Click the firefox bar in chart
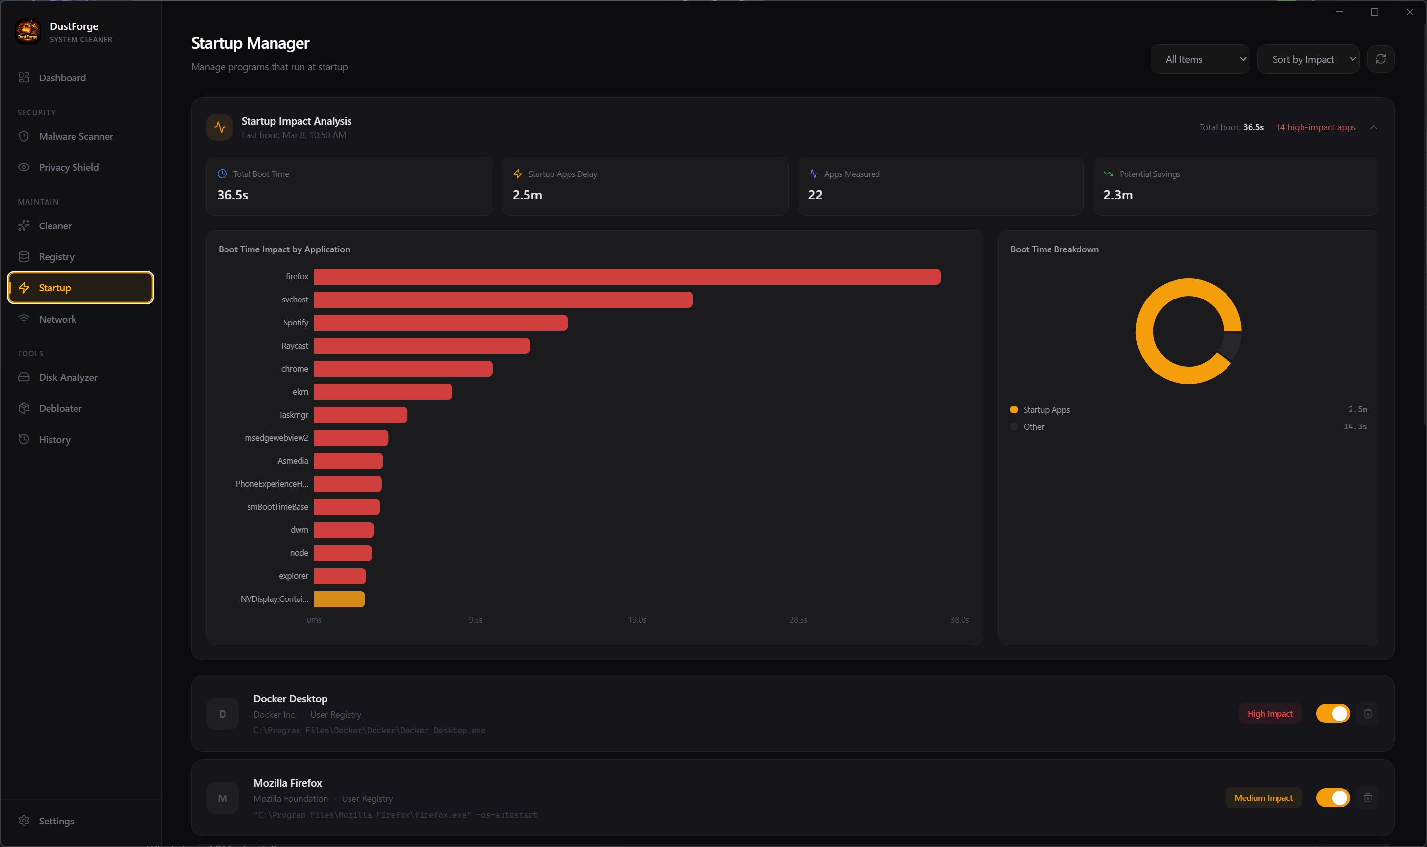Screen dimensions: 1427x847 627,277
